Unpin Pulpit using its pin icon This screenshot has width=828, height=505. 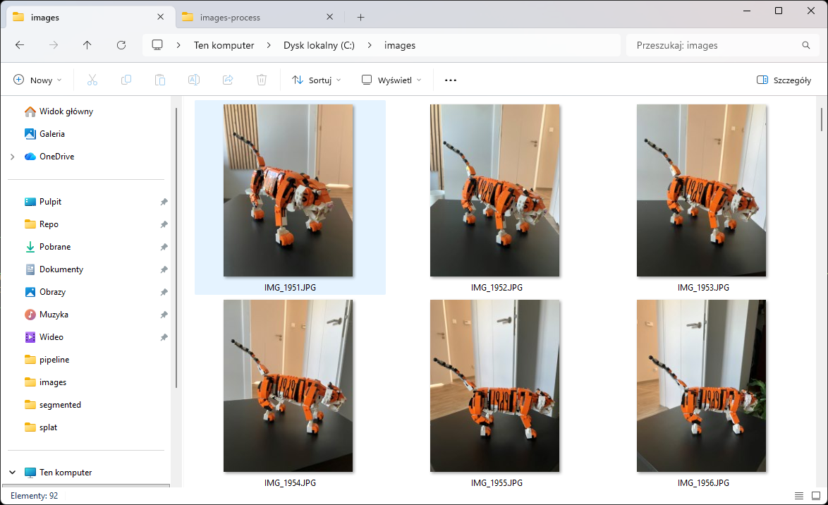click(164, 202)
